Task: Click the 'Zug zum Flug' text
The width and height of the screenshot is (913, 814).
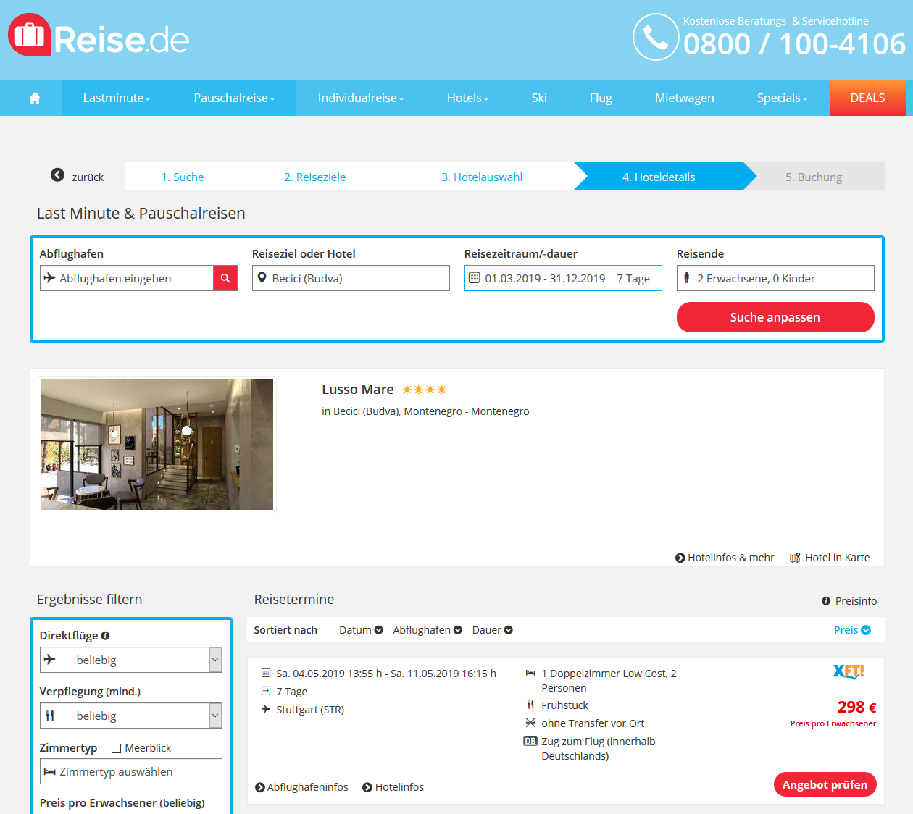Action: tap(599, 749)
